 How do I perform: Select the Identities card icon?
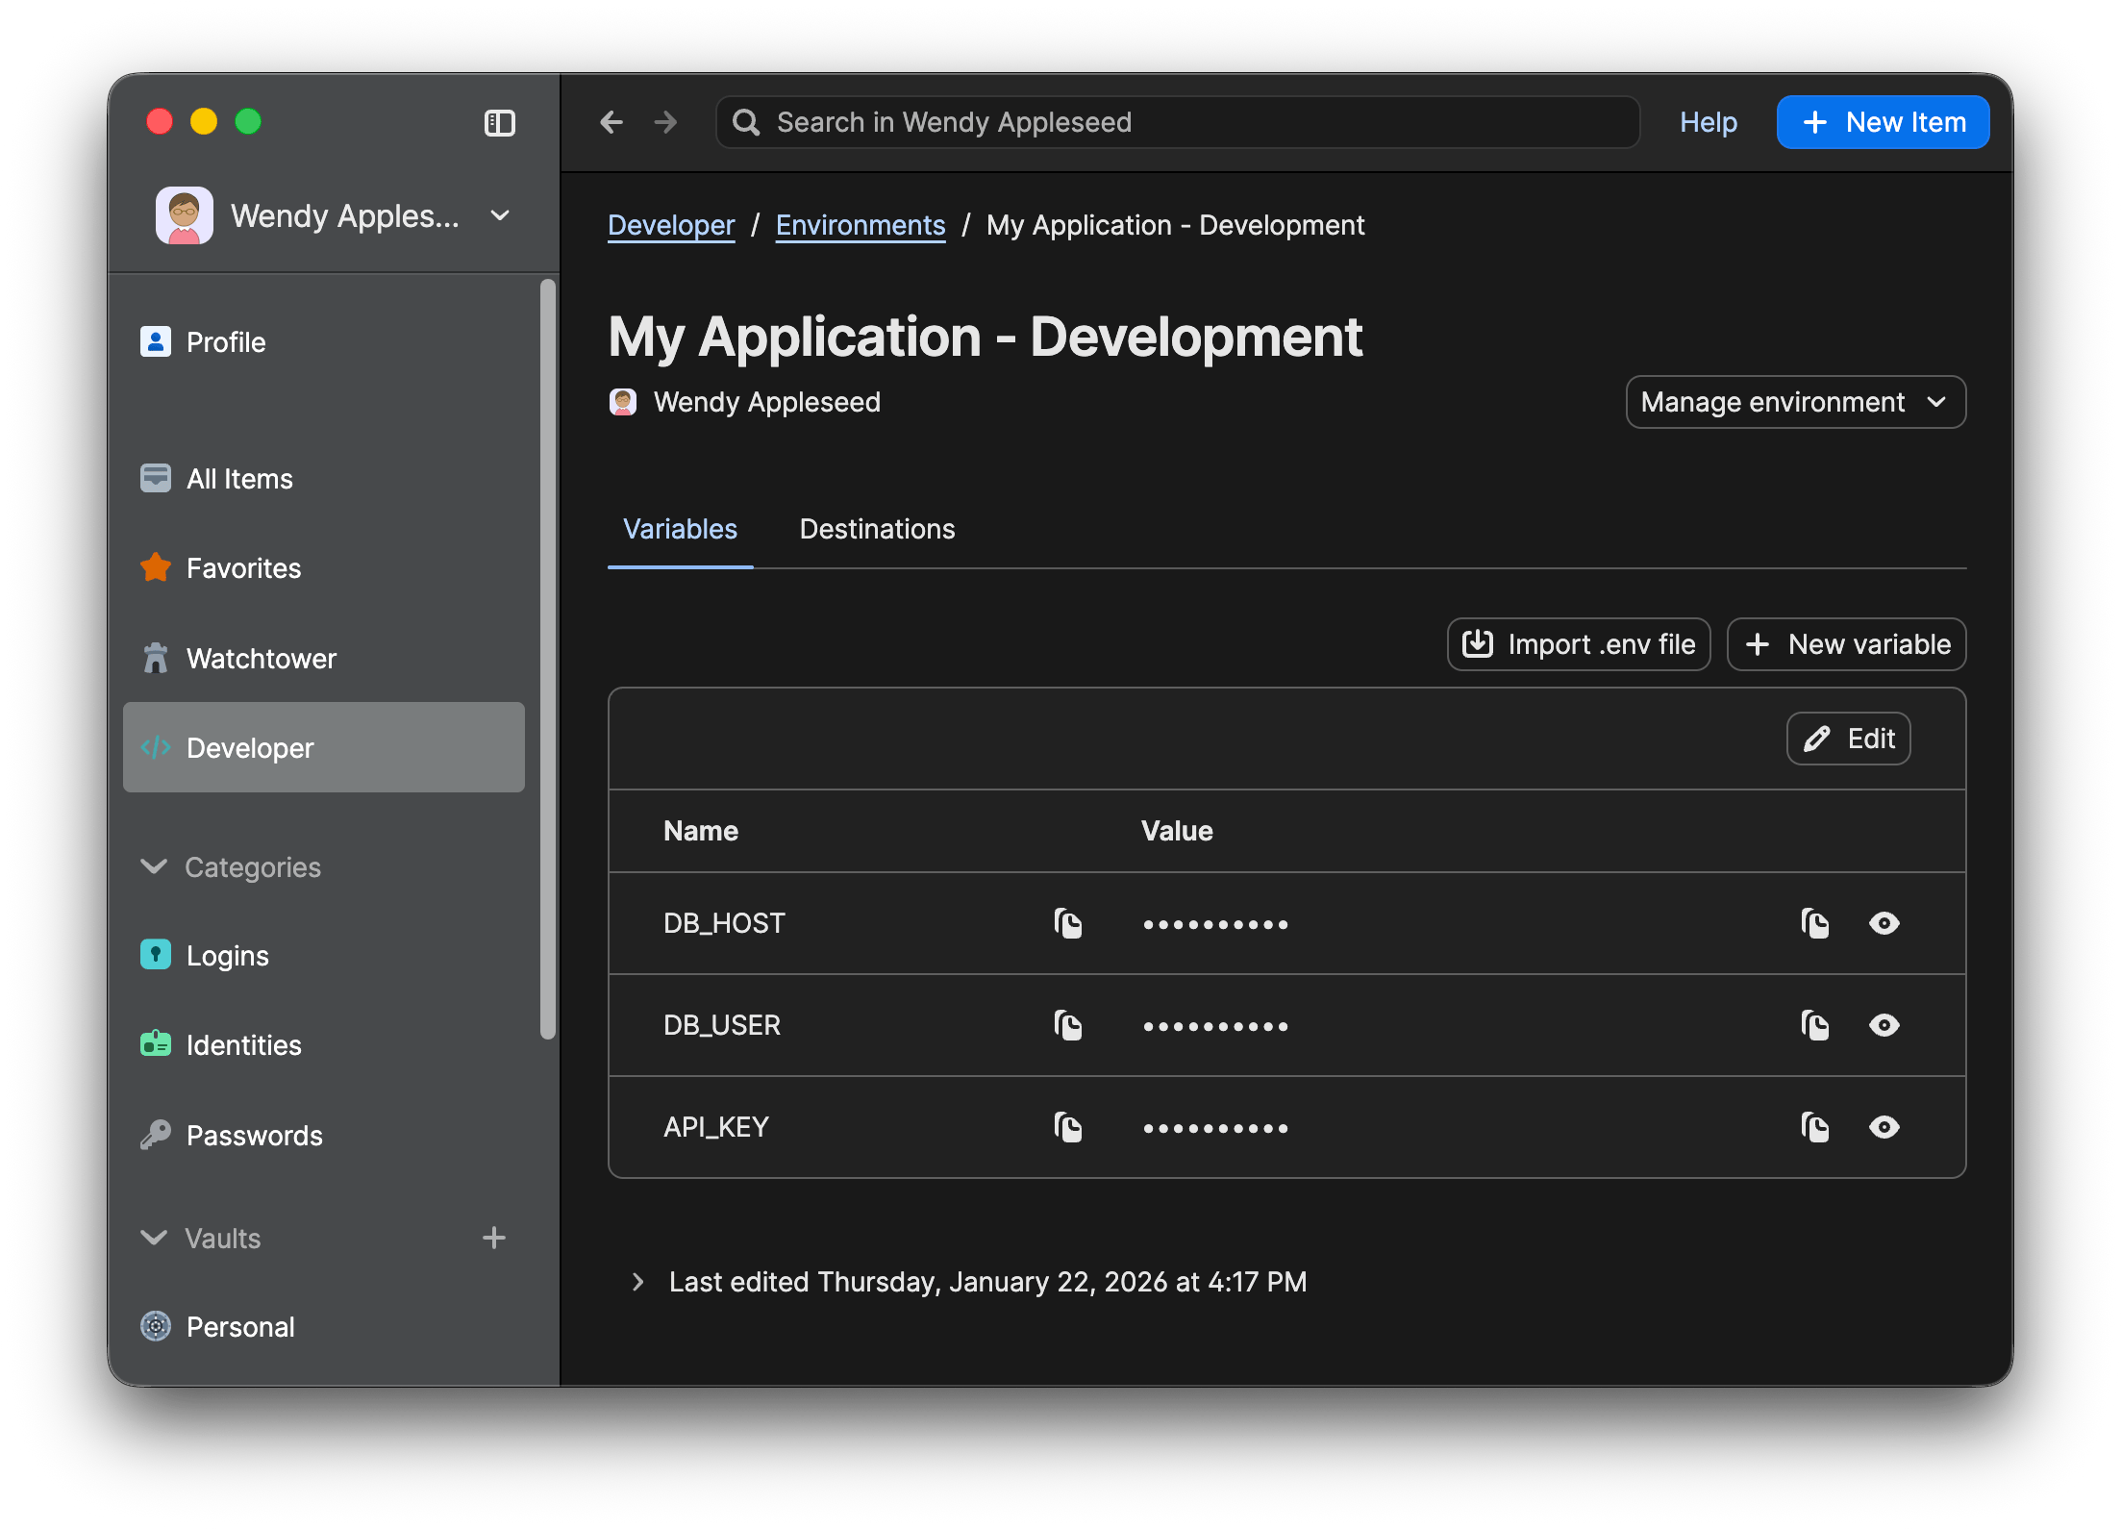tap(156, 1044)
